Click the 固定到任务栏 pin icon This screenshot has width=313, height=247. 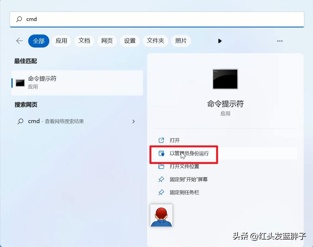point(161,192)
